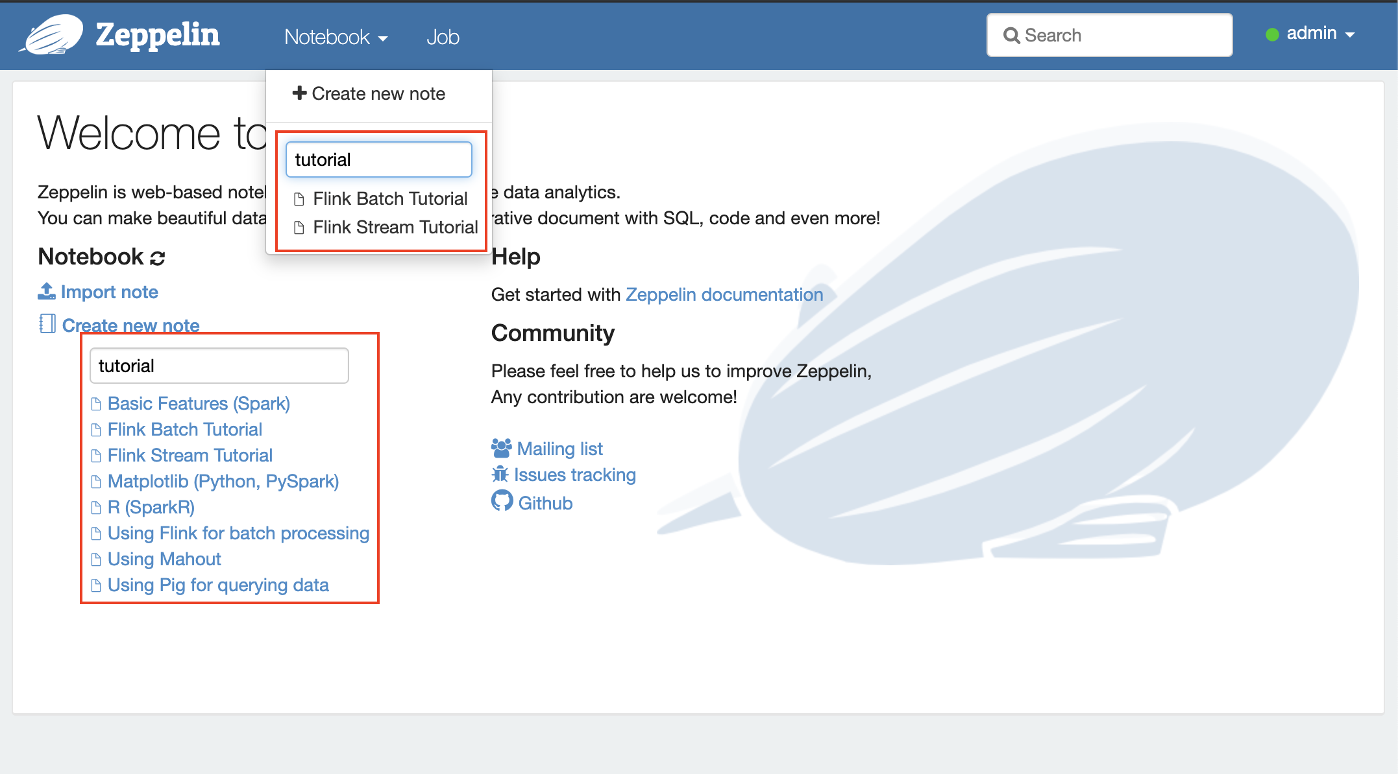Click file icon next to Basic Features (Spark)
The width and height of the screenshot is (1398, 774).
(x=96, y=404)
